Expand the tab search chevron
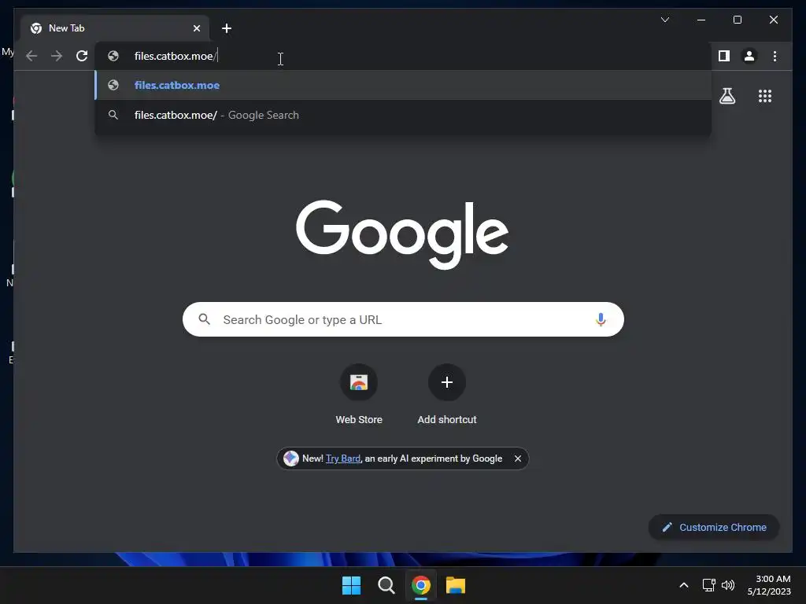This screenshot has height=604, width=806. pyautogui.click(x=664, y=20)
